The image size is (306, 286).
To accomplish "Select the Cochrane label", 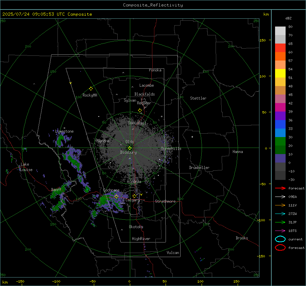I will pos(111,190).
